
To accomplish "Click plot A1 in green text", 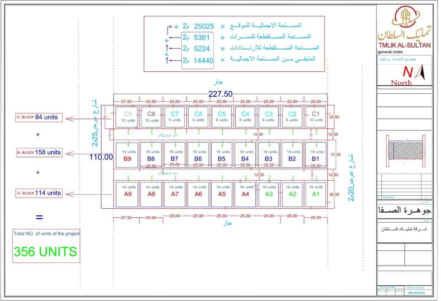I will click(316, 194).
